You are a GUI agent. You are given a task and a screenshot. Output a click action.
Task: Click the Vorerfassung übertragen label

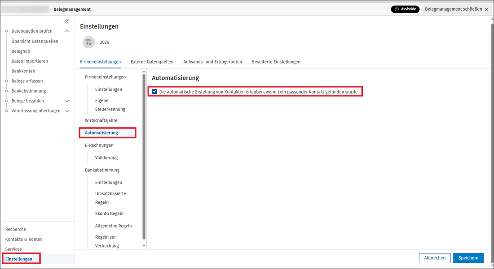coord(36,111)
